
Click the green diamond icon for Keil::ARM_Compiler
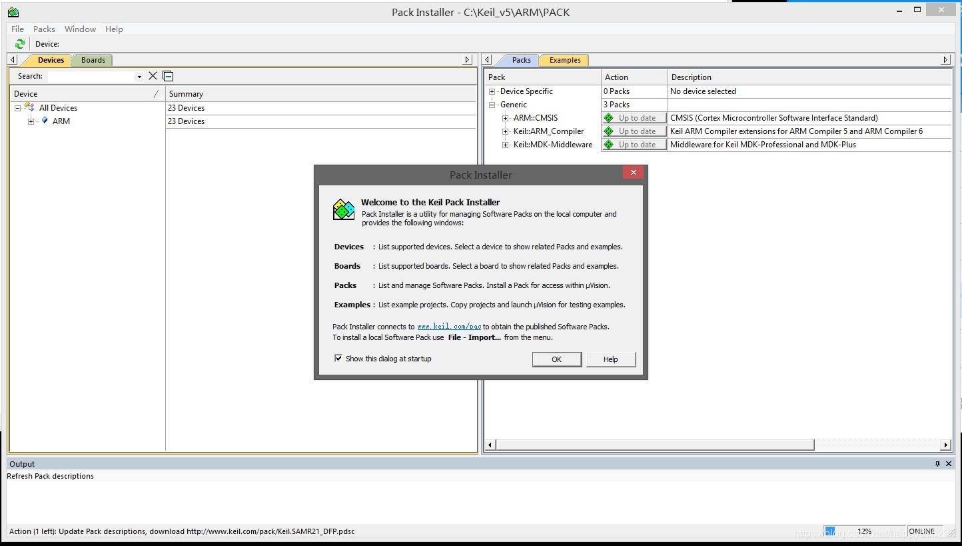(x=608, y=131)
